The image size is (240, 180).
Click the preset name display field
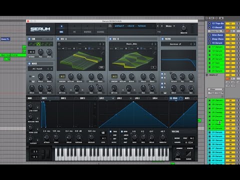pos(131,26)
